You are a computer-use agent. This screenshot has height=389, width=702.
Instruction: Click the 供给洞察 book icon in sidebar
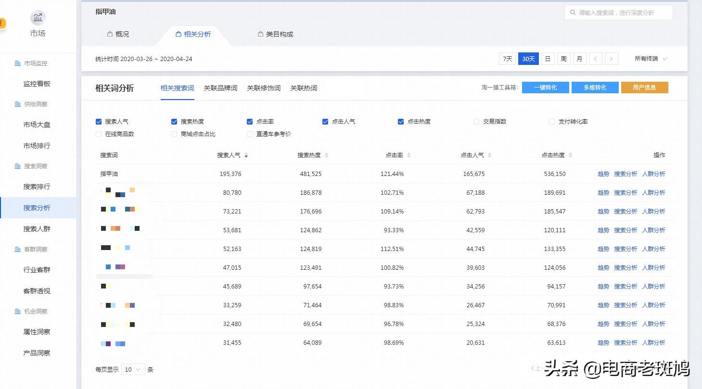(17, 104)
